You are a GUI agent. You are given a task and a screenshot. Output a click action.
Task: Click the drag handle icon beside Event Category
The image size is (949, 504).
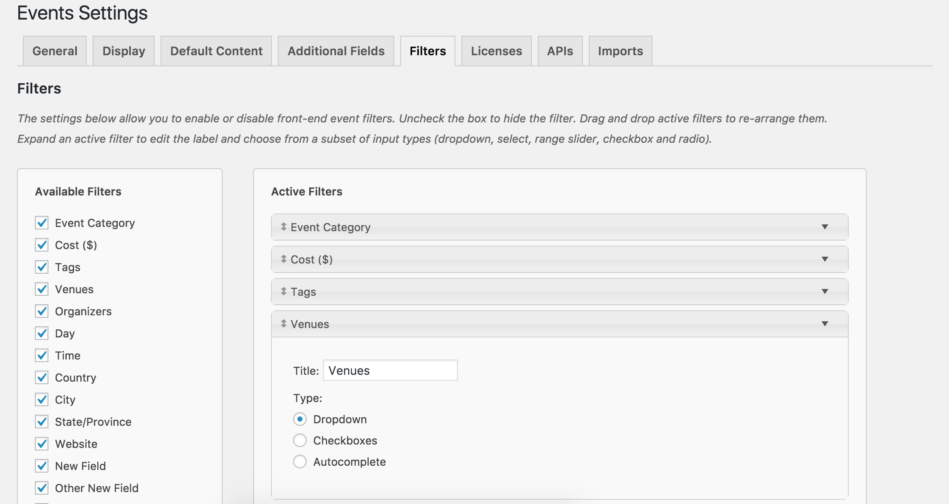point(283,227)
